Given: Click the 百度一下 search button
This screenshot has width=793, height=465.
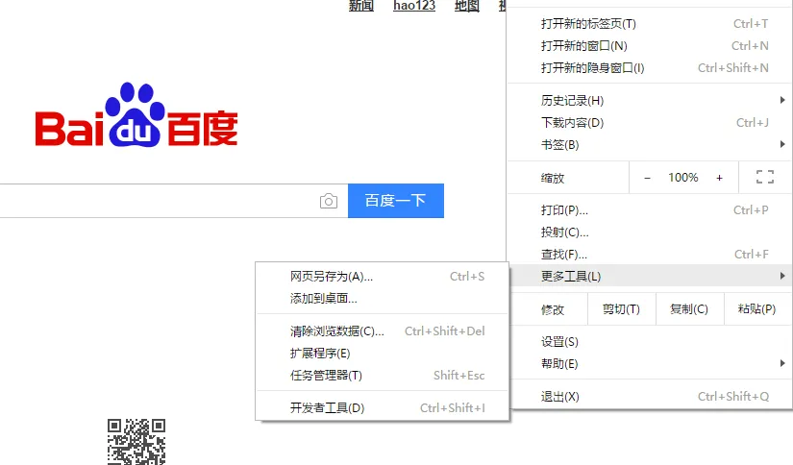Looking at the screenshot, I should pos(396,201).
